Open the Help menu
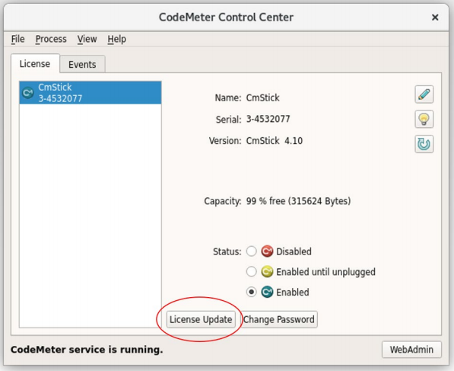Screen dimensions: 454x371 tap(116, 39)
